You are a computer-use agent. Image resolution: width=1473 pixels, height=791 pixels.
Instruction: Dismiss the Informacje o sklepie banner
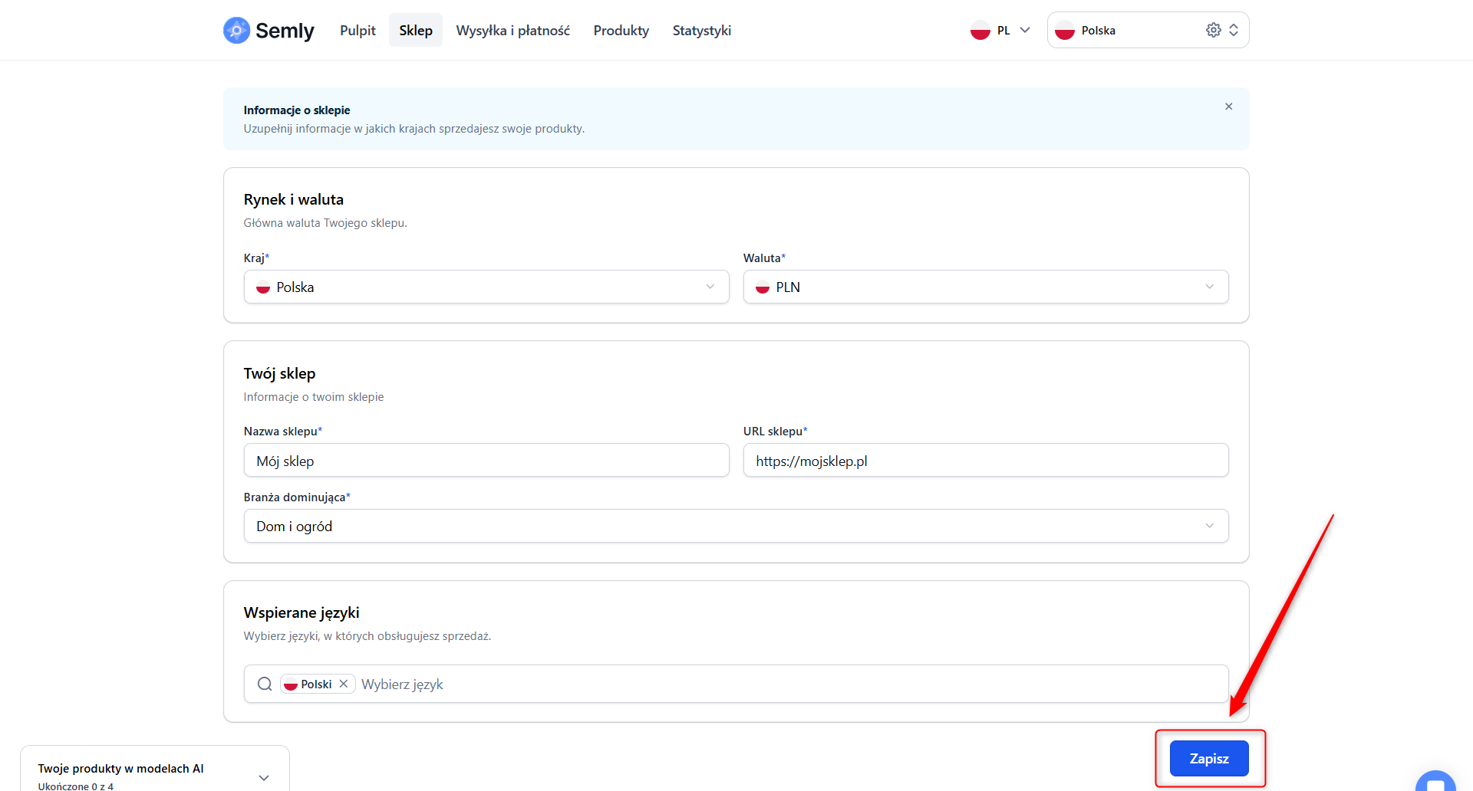pos(1228,107)
